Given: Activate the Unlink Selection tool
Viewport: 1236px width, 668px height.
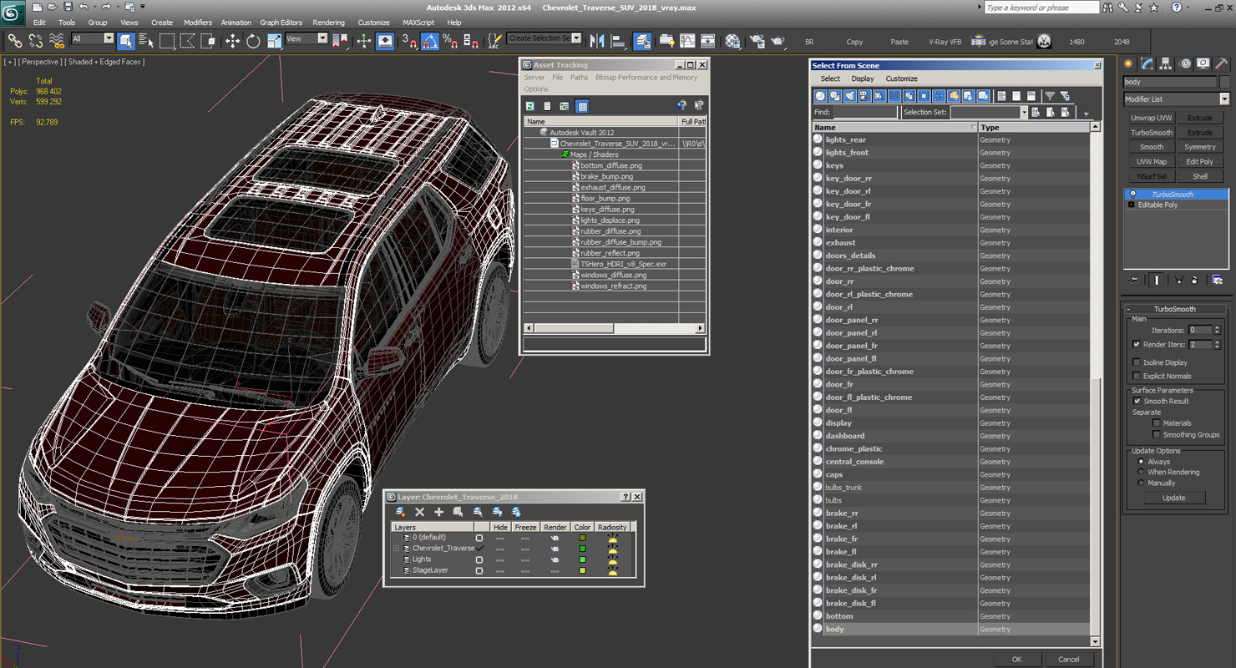Looking at the screenshot, I should (36, 40).
